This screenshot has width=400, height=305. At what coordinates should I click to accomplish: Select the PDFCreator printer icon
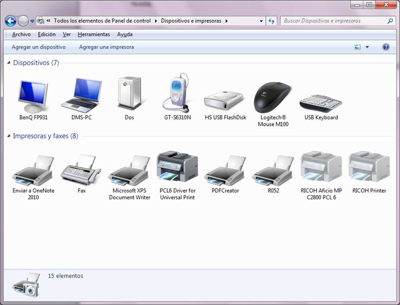(x=225, y=170)
